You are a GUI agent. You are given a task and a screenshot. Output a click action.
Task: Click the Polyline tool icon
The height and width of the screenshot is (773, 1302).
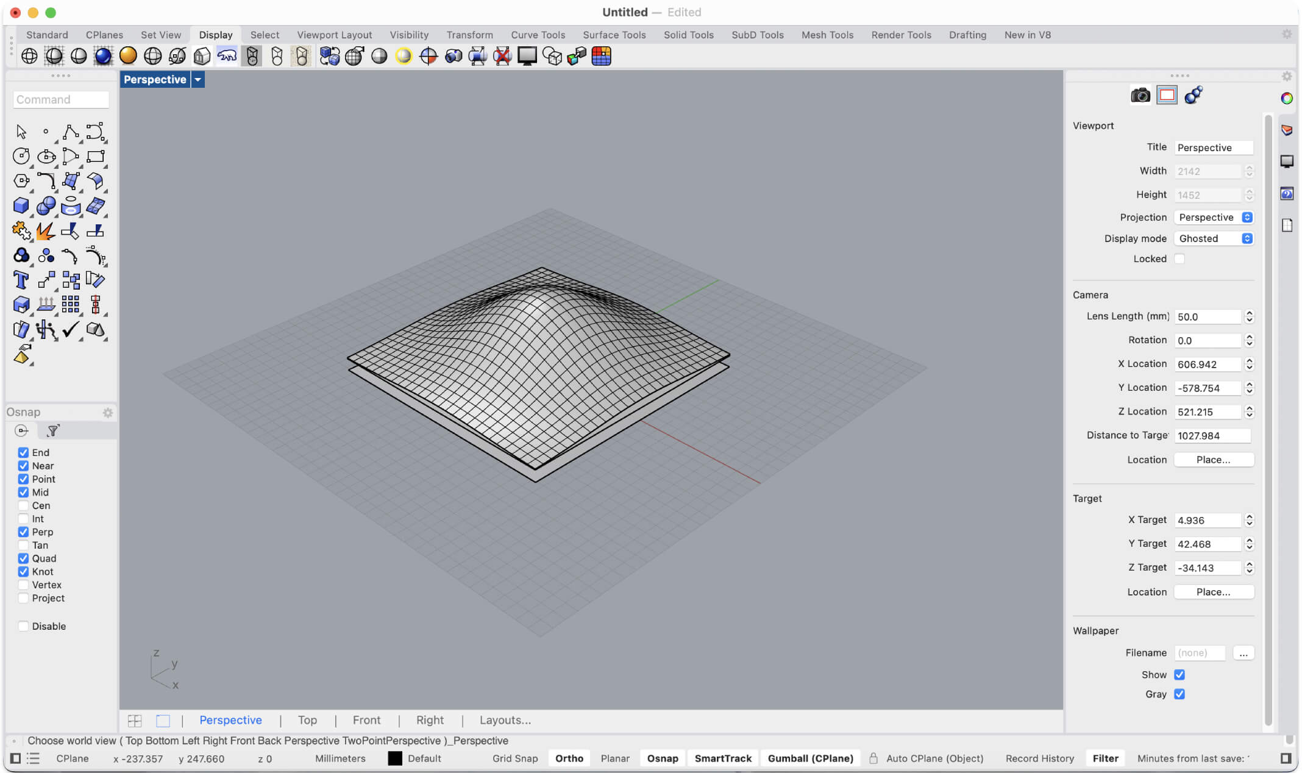pyautogui.click(x=70, y=131)
